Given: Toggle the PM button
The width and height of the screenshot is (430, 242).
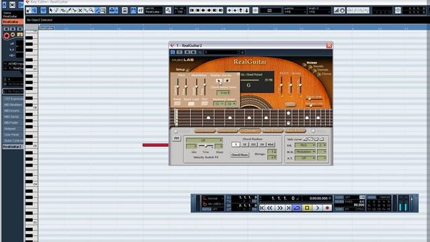Looking at the screenshot, I should pos(177,138).
